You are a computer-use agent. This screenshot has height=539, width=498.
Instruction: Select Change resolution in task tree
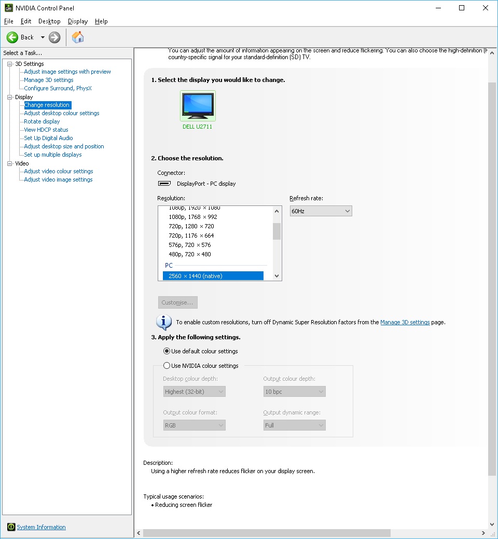pos(47,105)
